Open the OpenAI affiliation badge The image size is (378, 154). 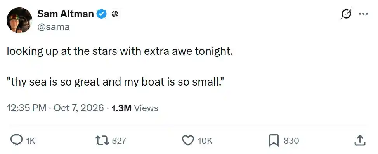click(115, 14)
